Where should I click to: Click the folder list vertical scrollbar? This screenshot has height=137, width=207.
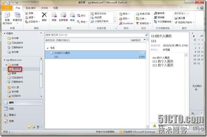click(x=41, y=74)
